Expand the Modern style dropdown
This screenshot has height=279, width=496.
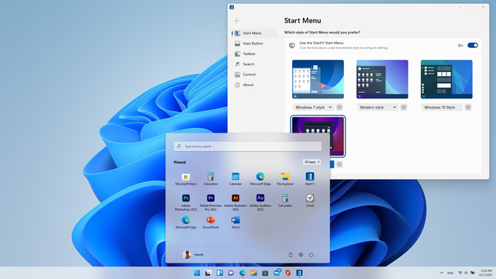[377, 107]
